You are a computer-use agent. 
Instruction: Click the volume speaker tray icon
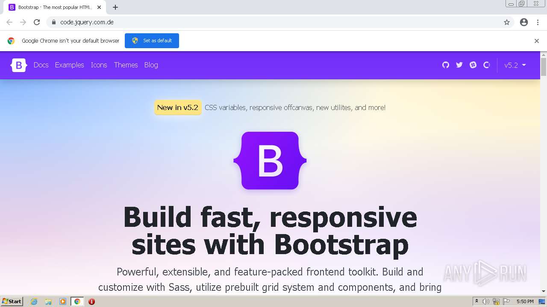tap(486, 301)
